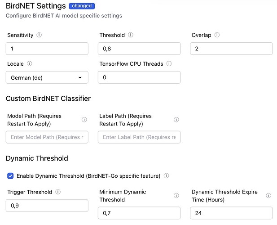
Task: Click the Enter Label Path input field
Action: [139, 137]
